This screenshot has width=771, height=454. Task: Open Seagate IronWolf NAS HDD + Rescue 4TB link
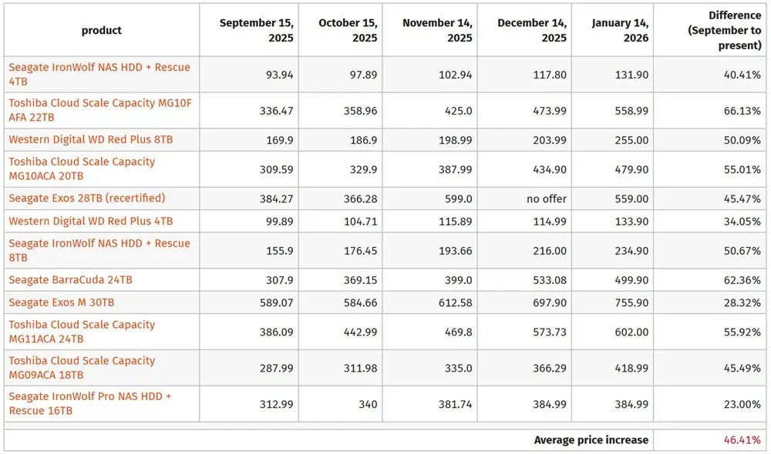pos(99,67)
